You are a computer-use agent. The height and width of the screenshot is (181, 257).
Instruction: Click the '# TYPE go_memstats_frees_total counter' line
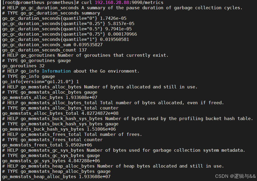[x=52, y=140]
